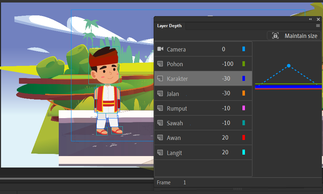Click the camera depth point on graph
The height and width of the screenshot is (194, 323).
(x=289, y=66)
